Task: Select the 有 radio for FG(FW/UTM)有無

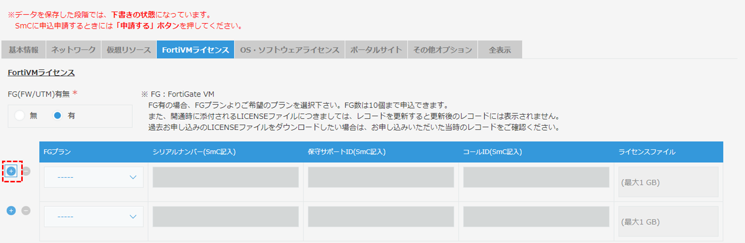Action: tap(58, 116)
